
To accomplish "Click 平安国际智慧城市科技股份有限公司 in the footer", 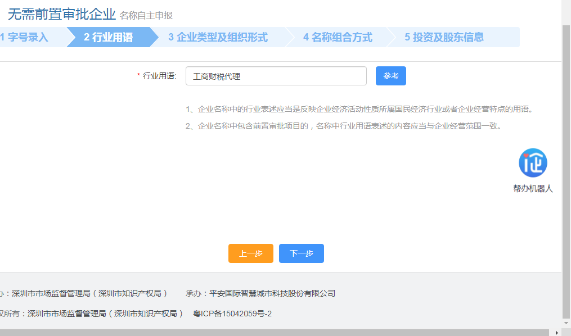I will point(272,293).
